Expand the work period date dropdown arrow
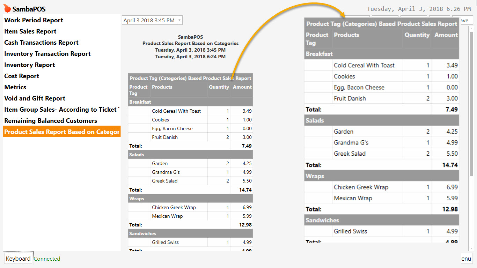Screen dimensions: 477x268 point(179,20)
